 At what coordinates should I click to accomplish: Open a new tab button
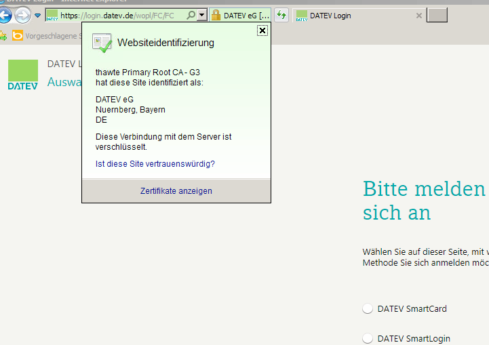point(437,16)
